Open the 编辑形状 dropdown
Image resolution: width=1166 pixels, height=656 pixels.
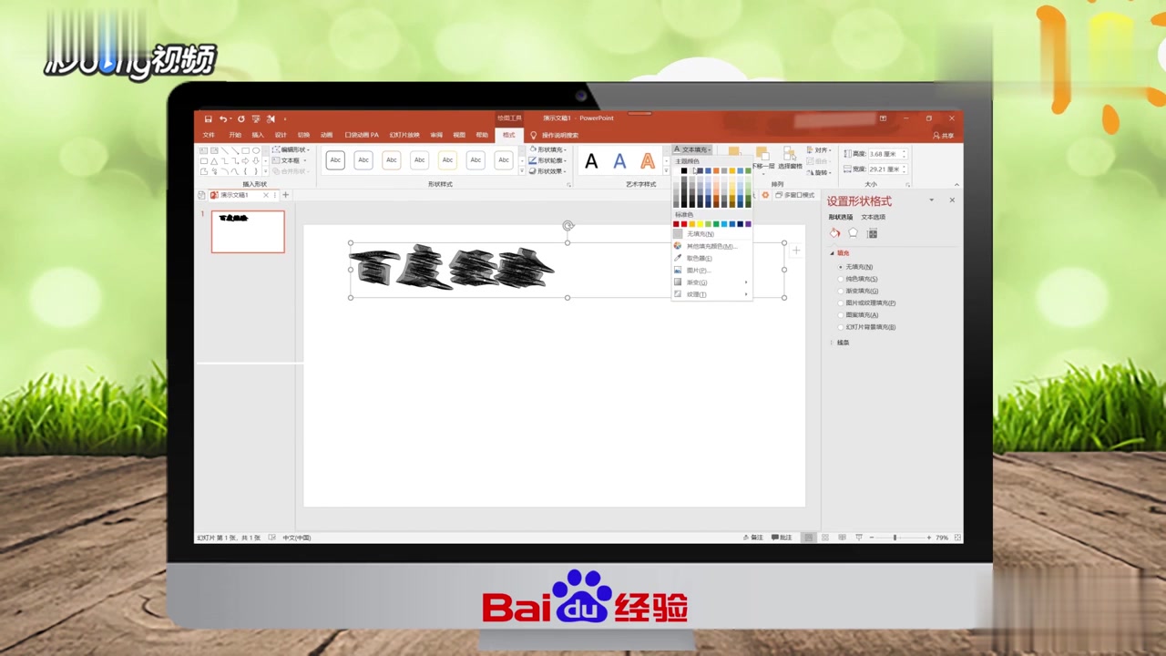pyautogui.click(x=291, y=149)
